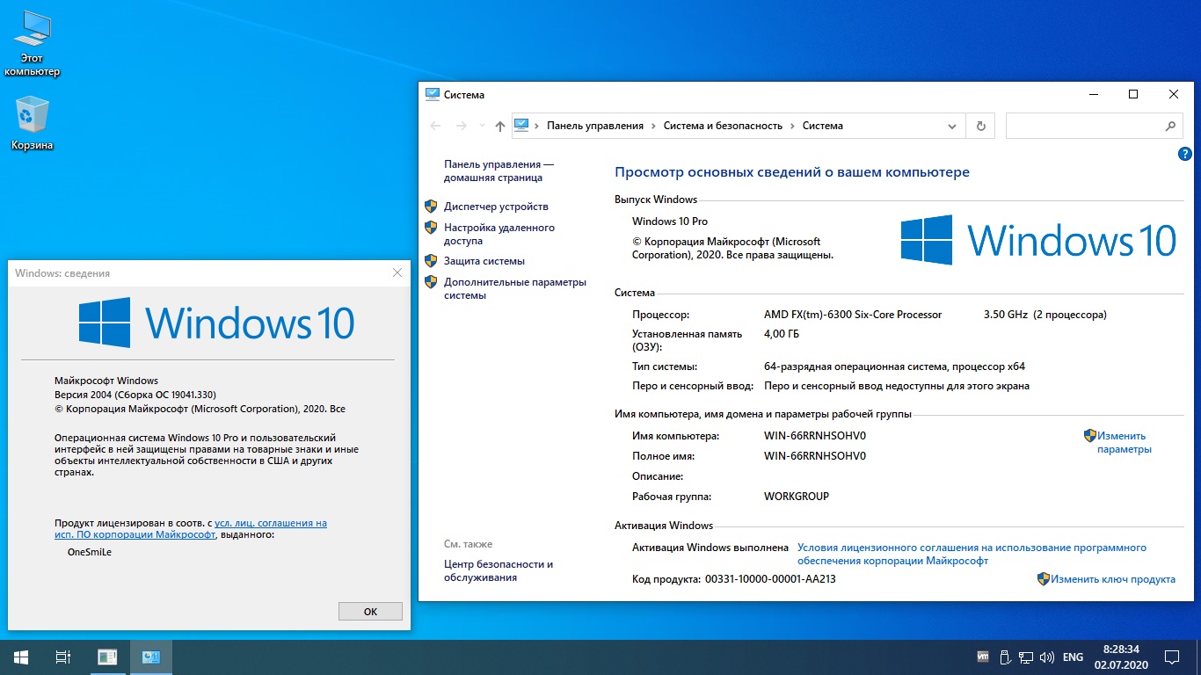The width and height of the screenshot is (1201, 675).
Task: Switch to winver taskbar button
Action: tap(107, 657)
